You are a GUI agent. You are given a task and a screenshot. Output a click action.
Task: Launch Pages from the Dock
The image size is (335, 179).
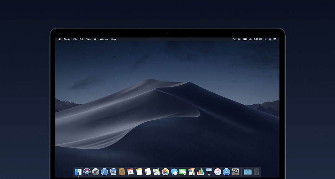pos(191,172)
